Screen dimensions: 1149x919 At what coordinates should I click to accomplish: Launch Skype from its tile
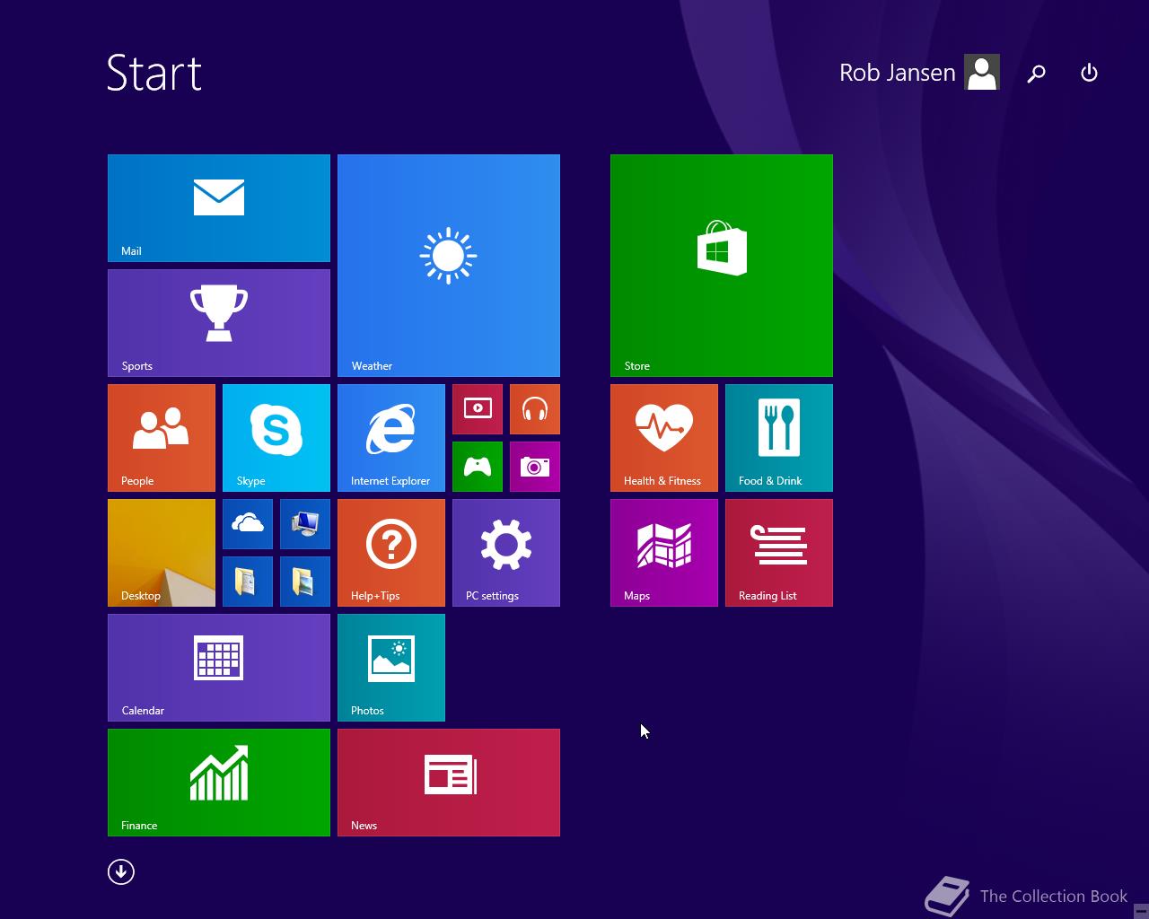(x=276, y=438)
